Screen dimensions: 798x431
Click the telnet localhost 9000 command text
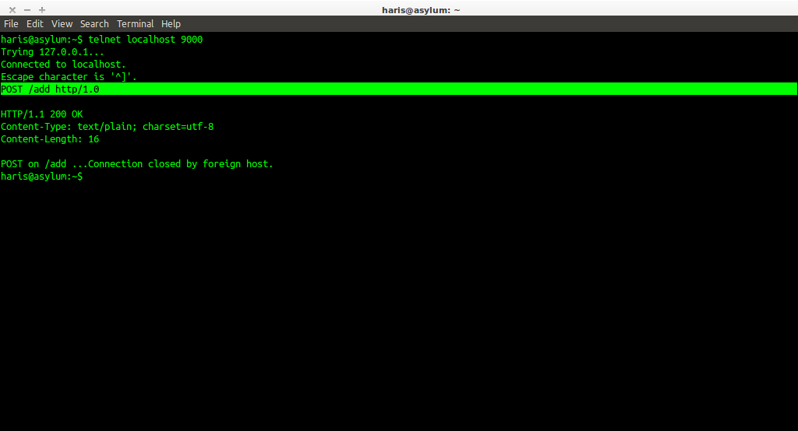[x=146, y=40]
